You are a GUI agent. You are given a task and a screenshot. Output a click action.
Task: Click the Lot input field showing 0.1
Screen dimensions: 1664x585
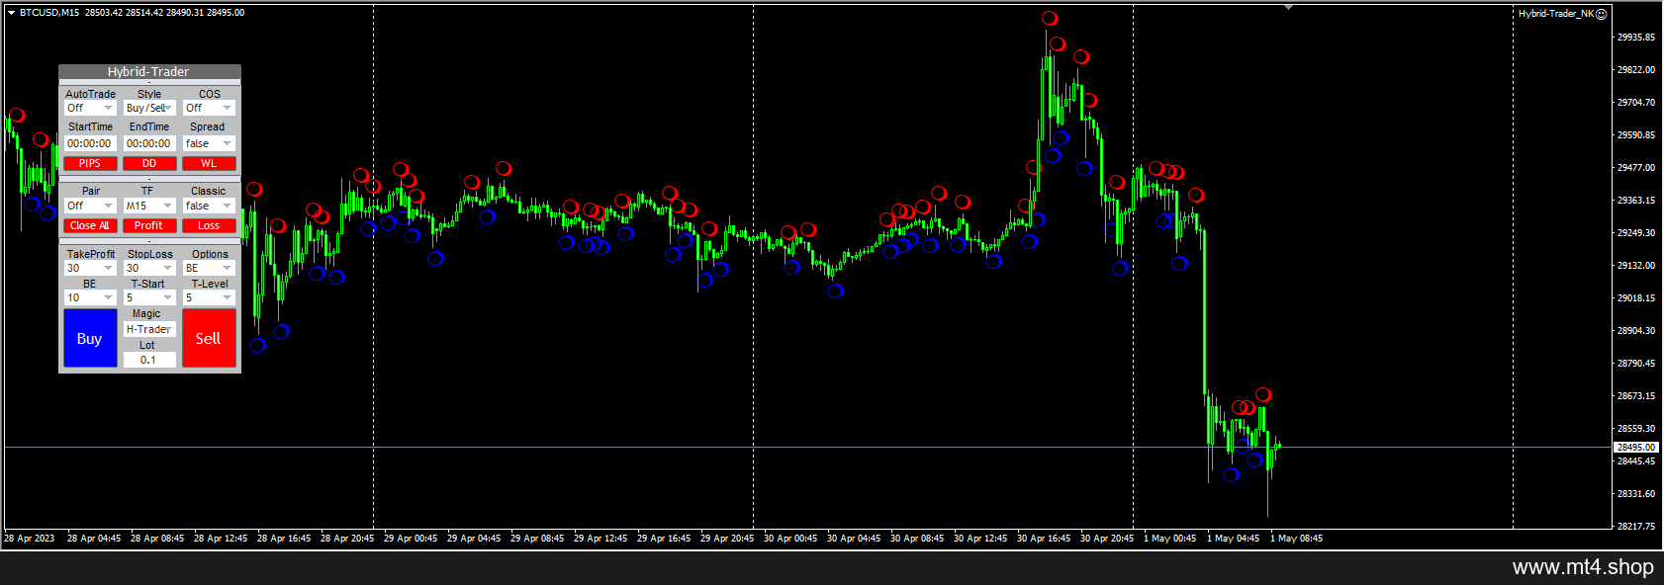point(149,360)
